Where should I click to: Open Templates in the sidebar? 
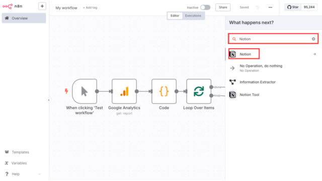[x=20, y=152]
